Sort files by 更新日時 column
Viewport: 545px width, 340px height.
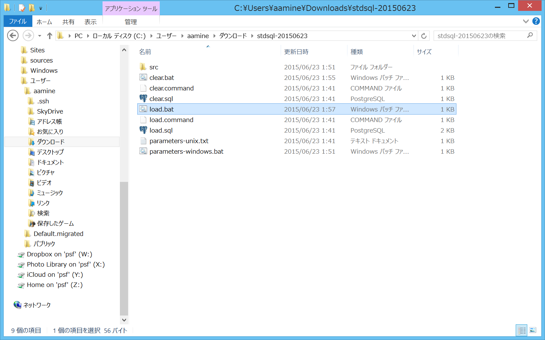296,52
